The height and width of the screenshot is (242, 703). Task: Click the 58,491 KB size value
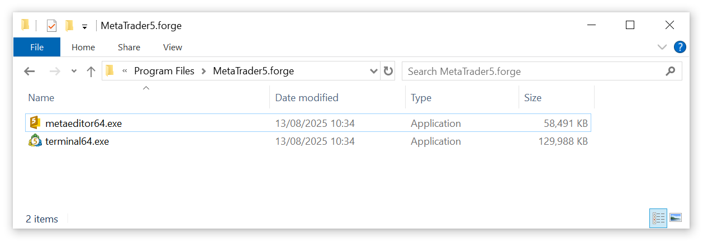point(566,123)
